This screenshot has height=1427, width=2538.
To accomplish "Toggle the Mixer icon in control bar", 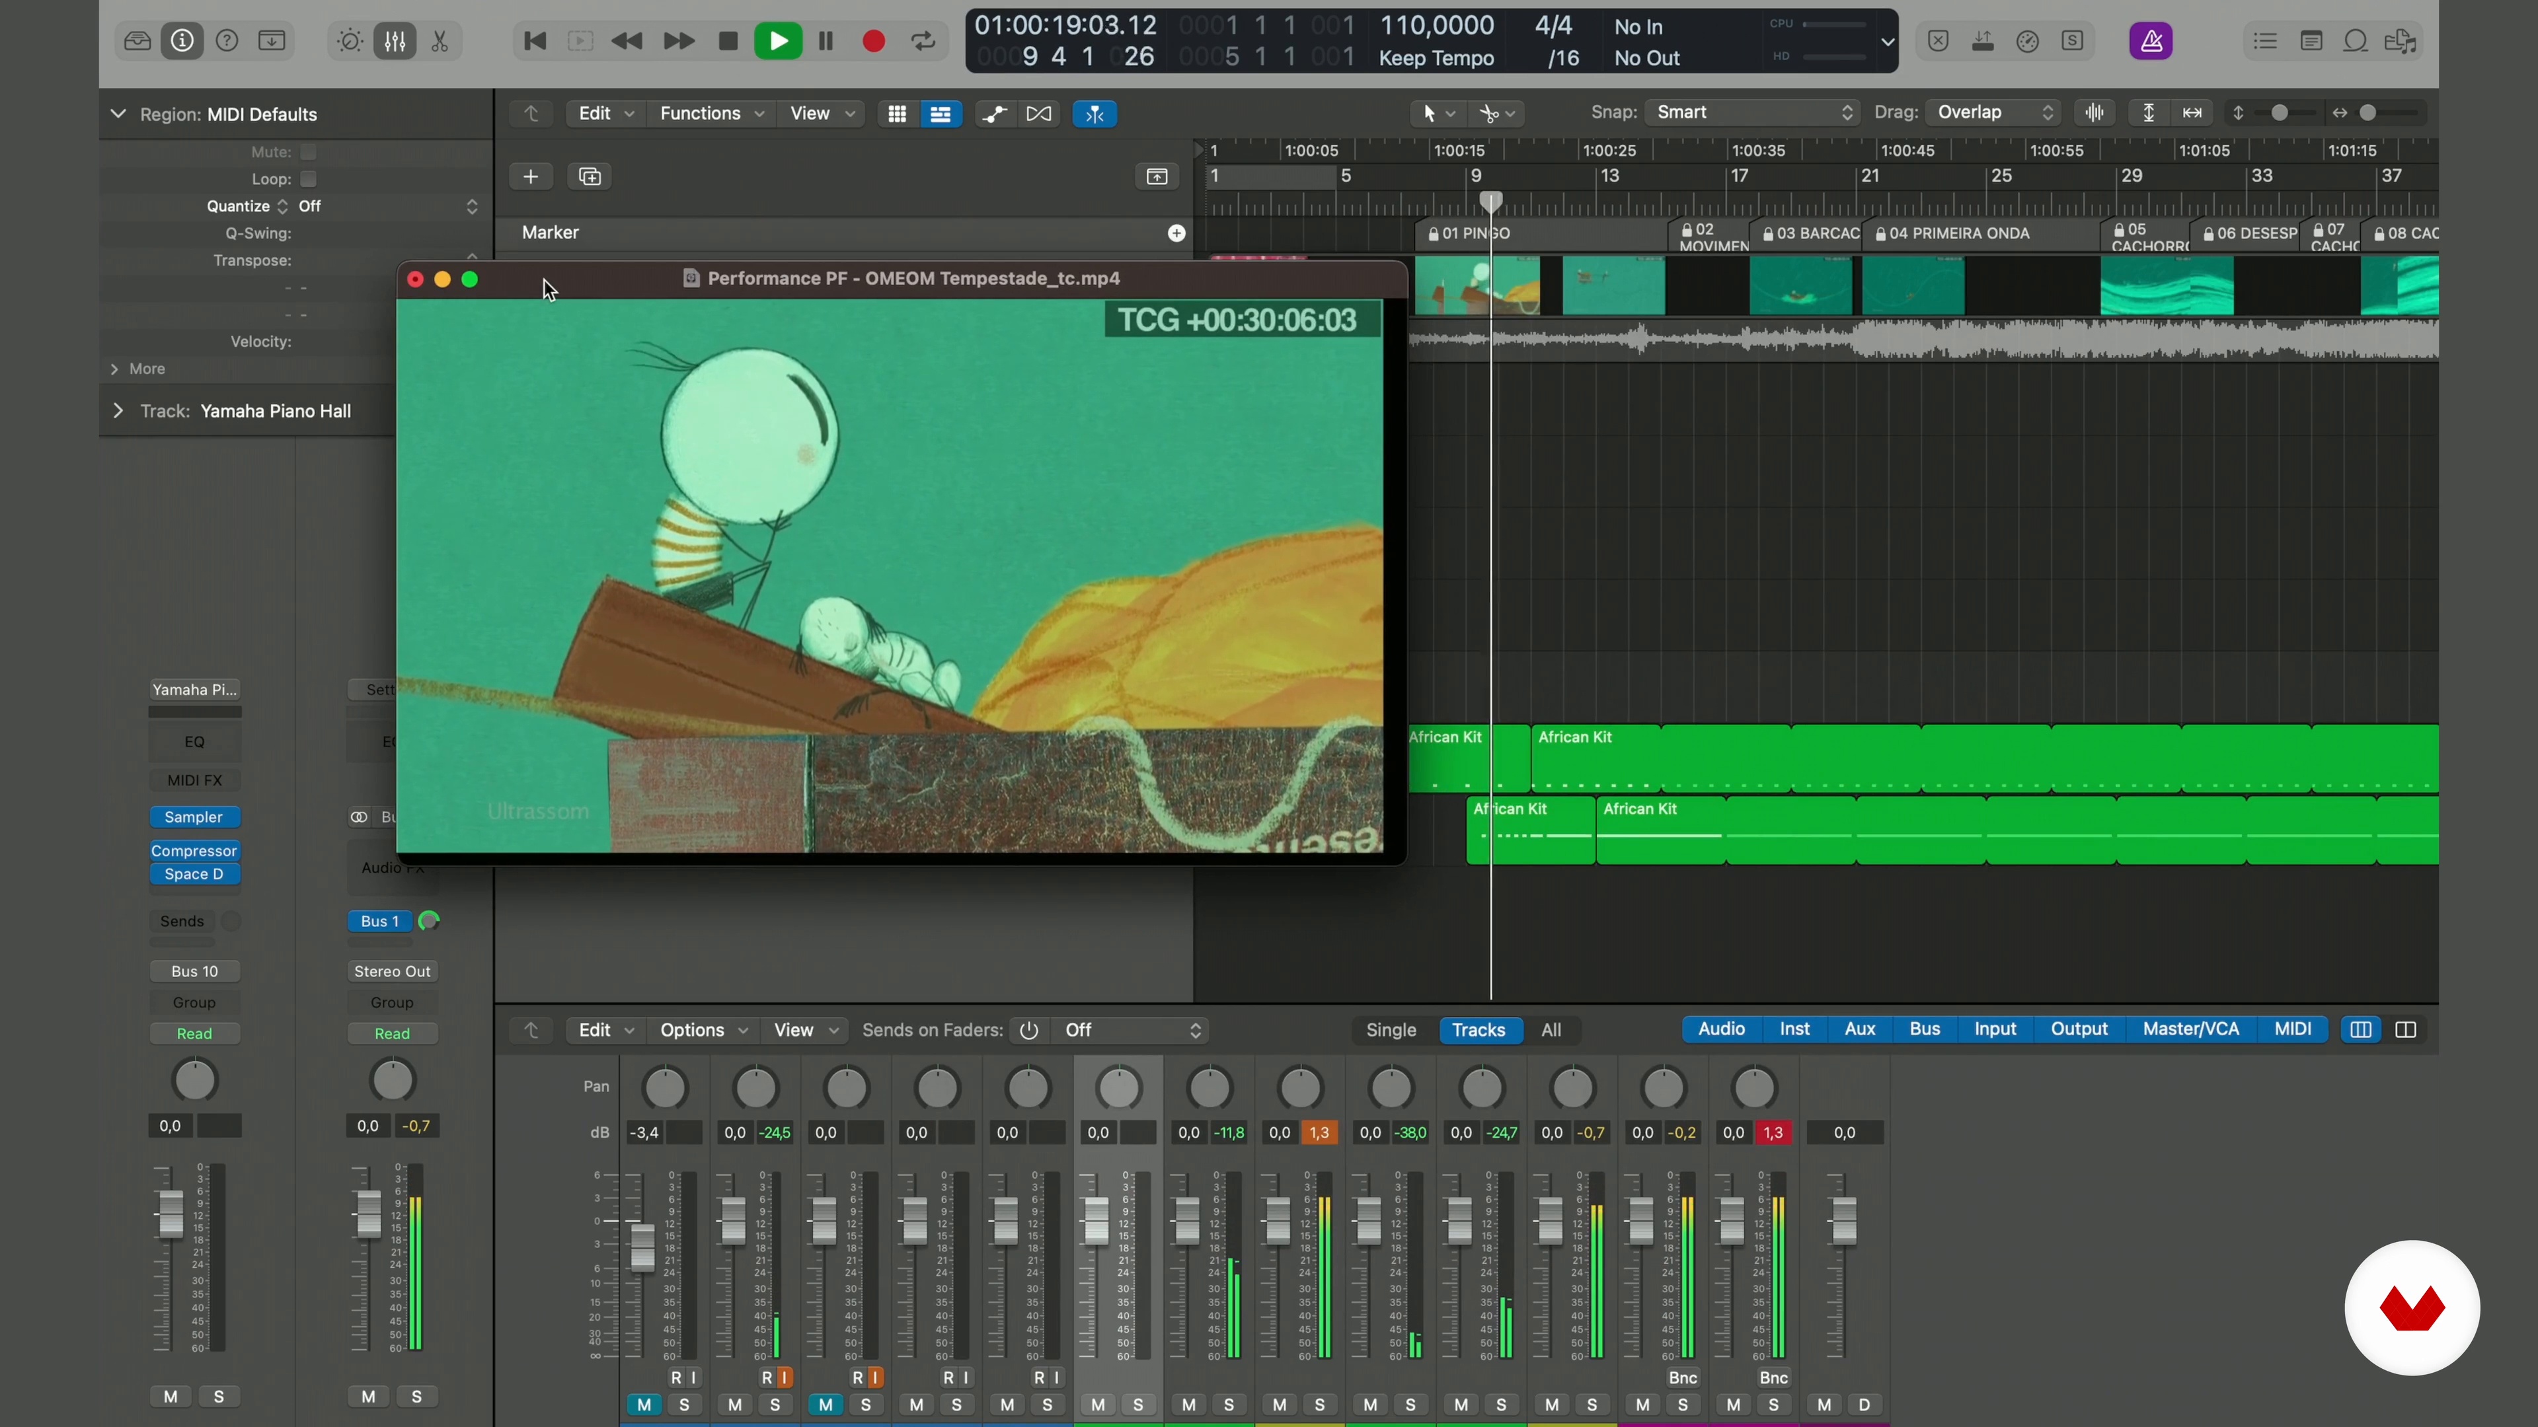I will click(395, 42).
